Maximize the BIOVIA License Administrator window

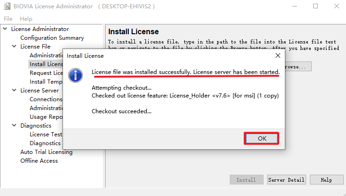315,6
